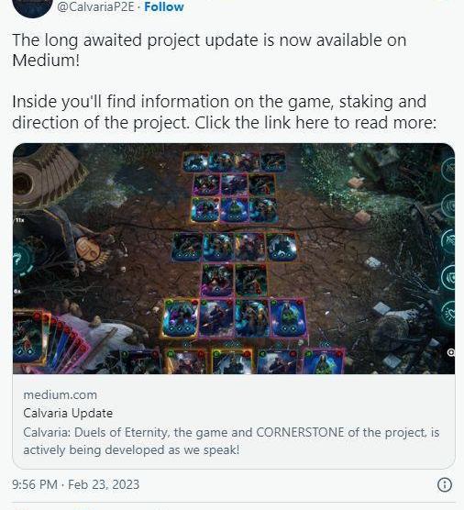Click the heart ability icon at bottom of game sidebar

pyautogui.click(x=449, y=313)
